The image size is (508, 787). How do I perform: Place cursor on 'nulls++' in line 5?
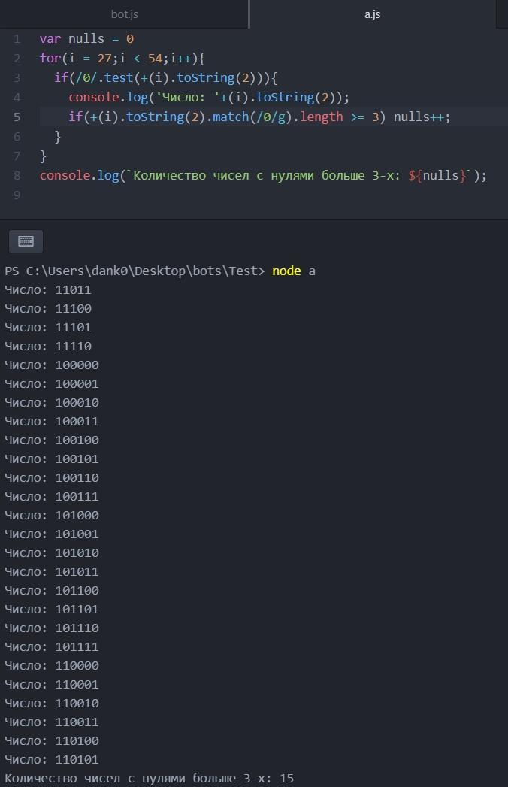click(x=421, y=117)
